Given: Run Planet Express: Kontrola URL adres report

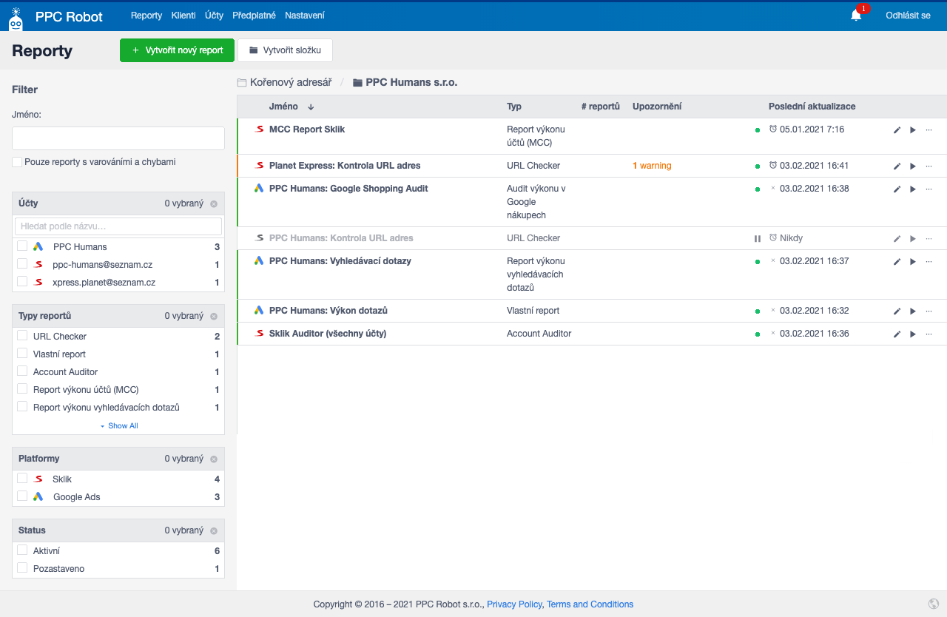Looking at the screenshot, I should 913,166.
